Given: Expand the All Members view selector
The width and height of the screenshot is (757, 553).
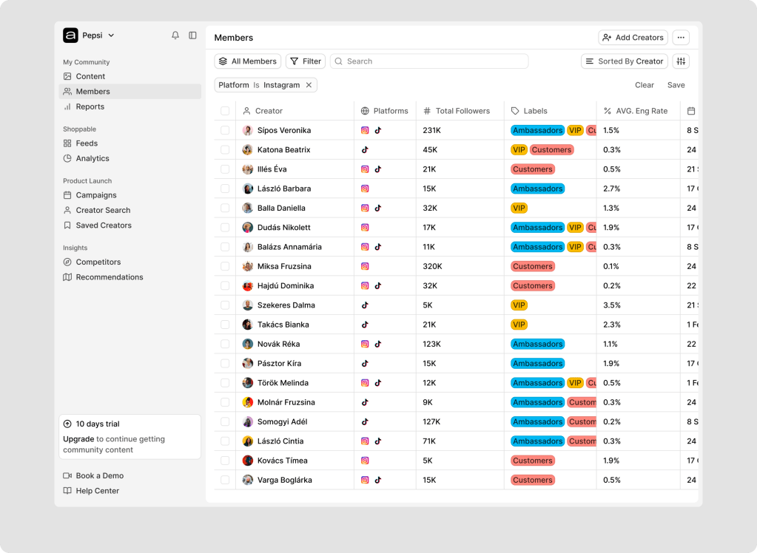Looking at the screenshot, I should (248, 61).
